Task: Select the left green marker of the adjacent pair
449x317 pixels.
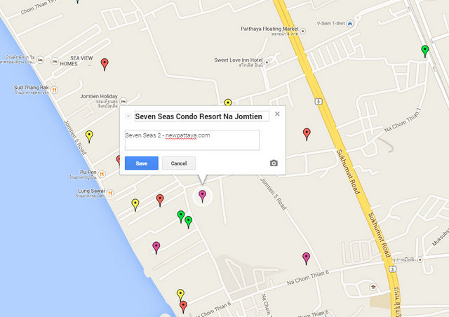Action: click(181, 217)
